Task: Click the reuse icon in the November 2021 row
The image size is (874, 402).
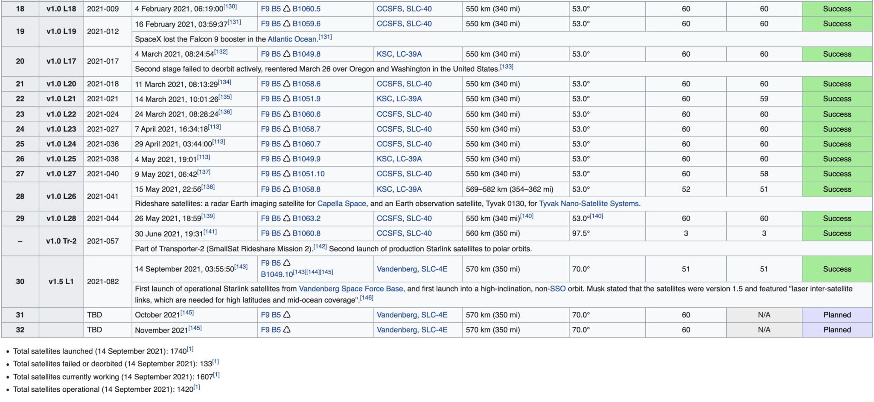Action: [x=286, y=330]
